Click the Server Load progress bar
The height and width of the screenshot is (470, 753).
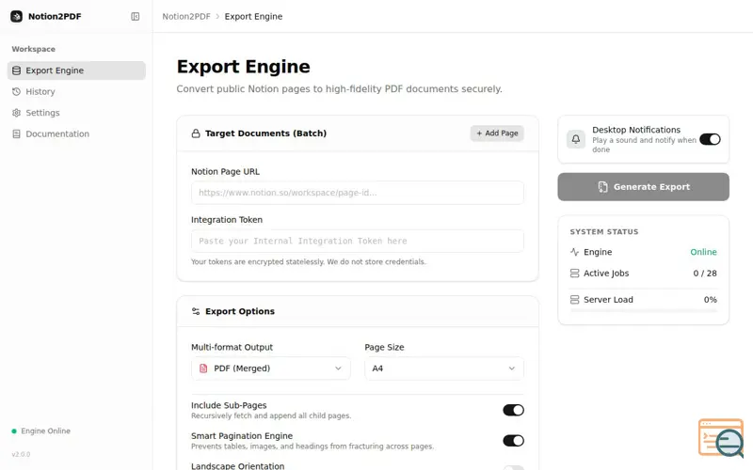[x=644, y=311]
